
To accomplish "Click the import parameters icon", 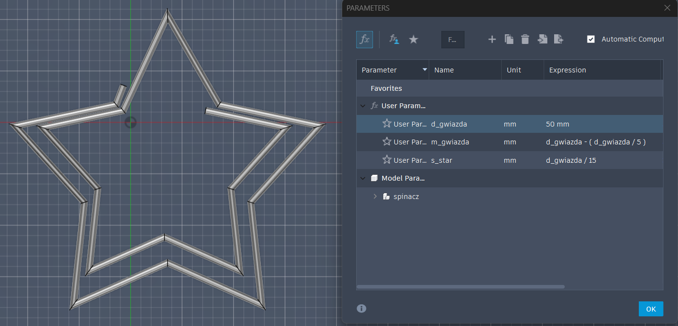I will click(x=542, y=40).
